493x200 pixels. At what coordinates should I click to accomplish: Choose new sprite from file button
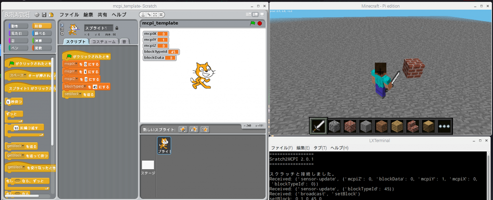[194, 129]
